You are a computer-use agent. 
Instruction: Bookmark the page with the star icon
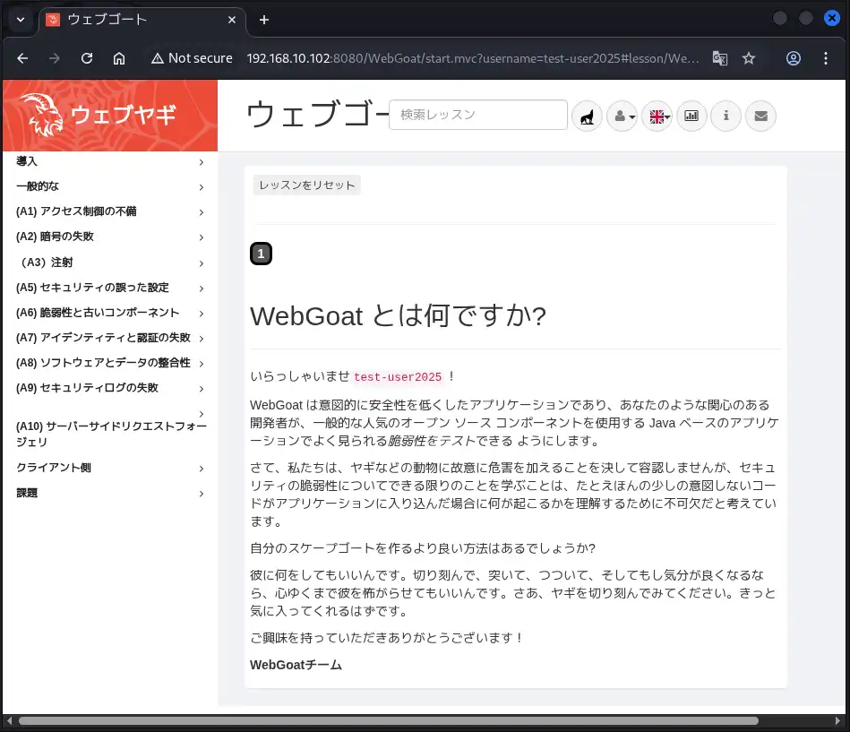pos(749,57)
